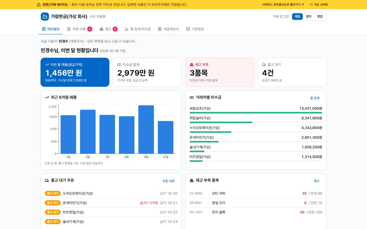
Task: Click the boxes icon in 재고 부족 card
Action: tap(192, 65)
